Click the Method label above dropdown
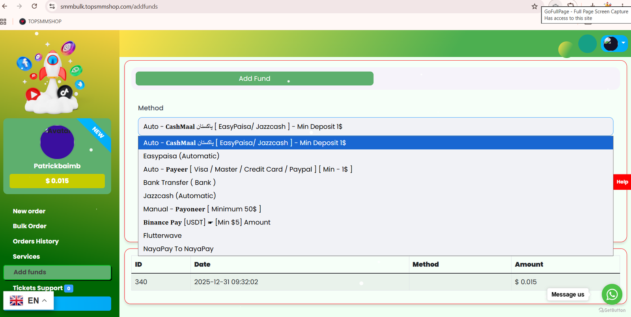This screenshot has height=317, width=631. 151,108
